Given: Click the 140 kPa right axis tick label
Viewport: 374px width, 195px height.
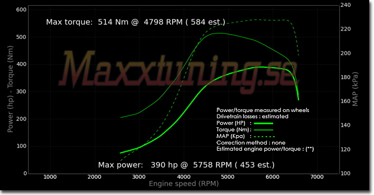Looking at the screenshot, I should pos(345,125).
